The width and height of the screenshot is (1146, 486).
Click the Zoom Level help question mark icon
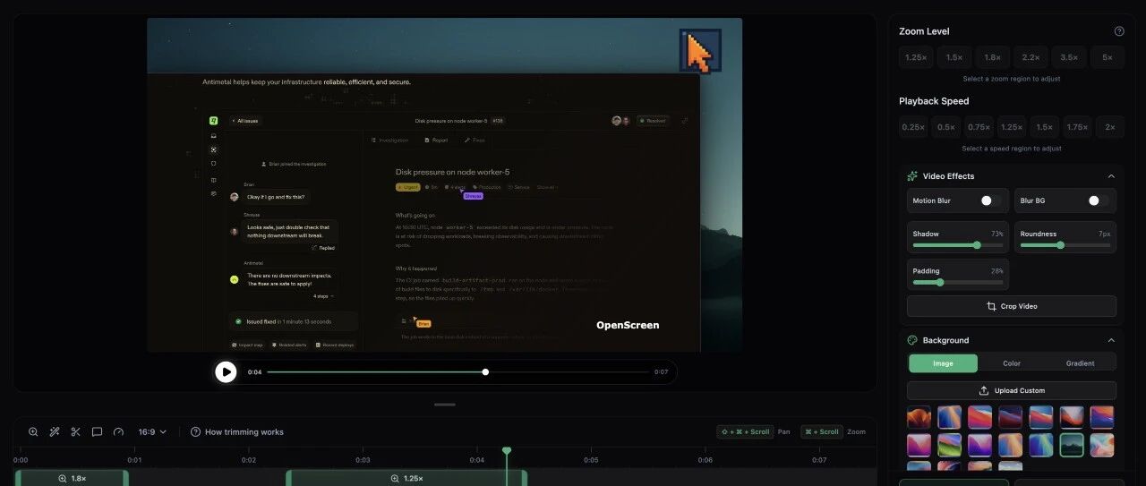click(1119, 31)
